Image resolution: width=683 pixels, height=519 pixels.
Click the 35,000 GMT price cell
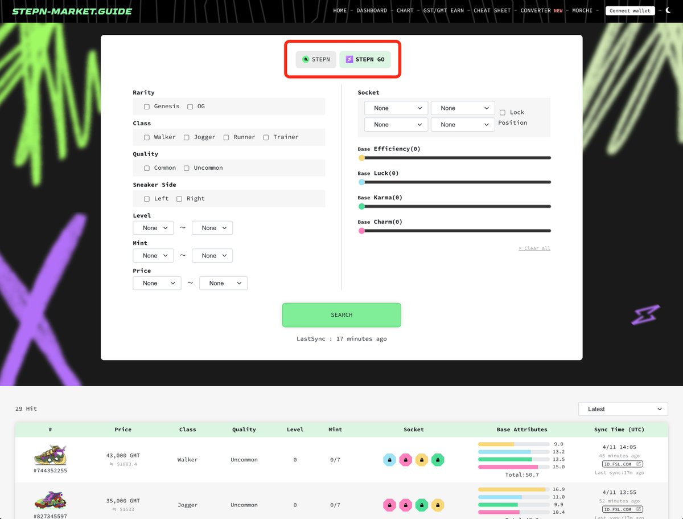click(x=123, y=501)
